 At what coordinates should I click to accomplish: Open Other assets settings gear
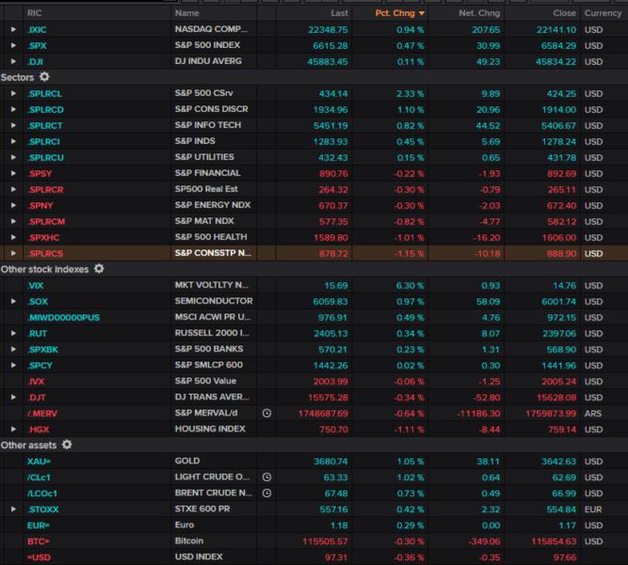tap(67, 444)
